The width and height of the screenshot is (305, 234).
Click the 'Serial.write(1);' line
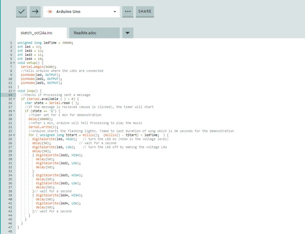[43, 127]
